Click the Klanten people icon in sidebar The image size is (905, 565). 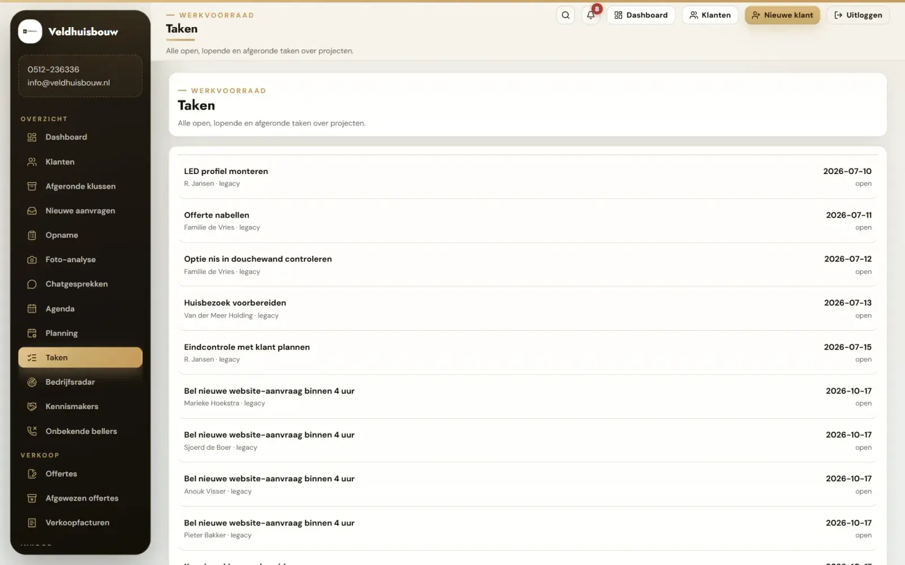click(32, 162)
